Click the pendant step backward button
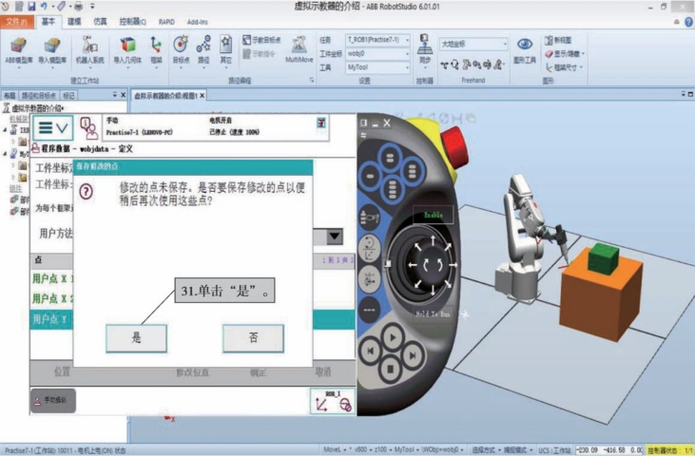This screenshot has width=695, height=456. click(371, 351)
